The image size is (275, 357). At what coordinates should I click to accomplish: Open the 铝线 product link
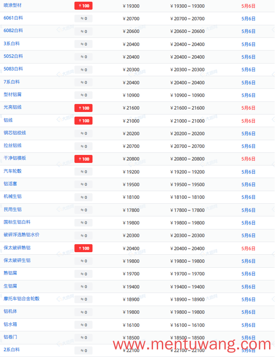coord(8,120)
